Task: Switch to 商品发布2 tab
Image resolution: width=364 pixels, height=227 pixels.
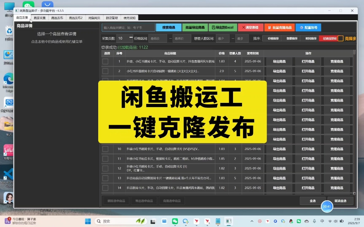Action: [x=76, y=18]
